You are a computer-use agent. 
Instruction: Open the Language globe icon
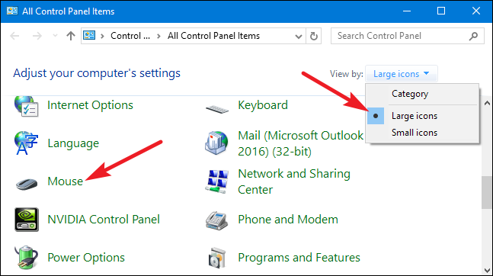[26, 143]
